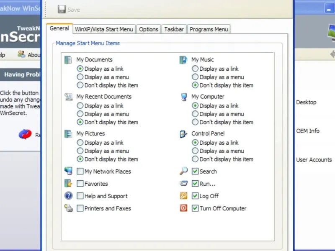Click the Favorites star icon

click(68, 183)
